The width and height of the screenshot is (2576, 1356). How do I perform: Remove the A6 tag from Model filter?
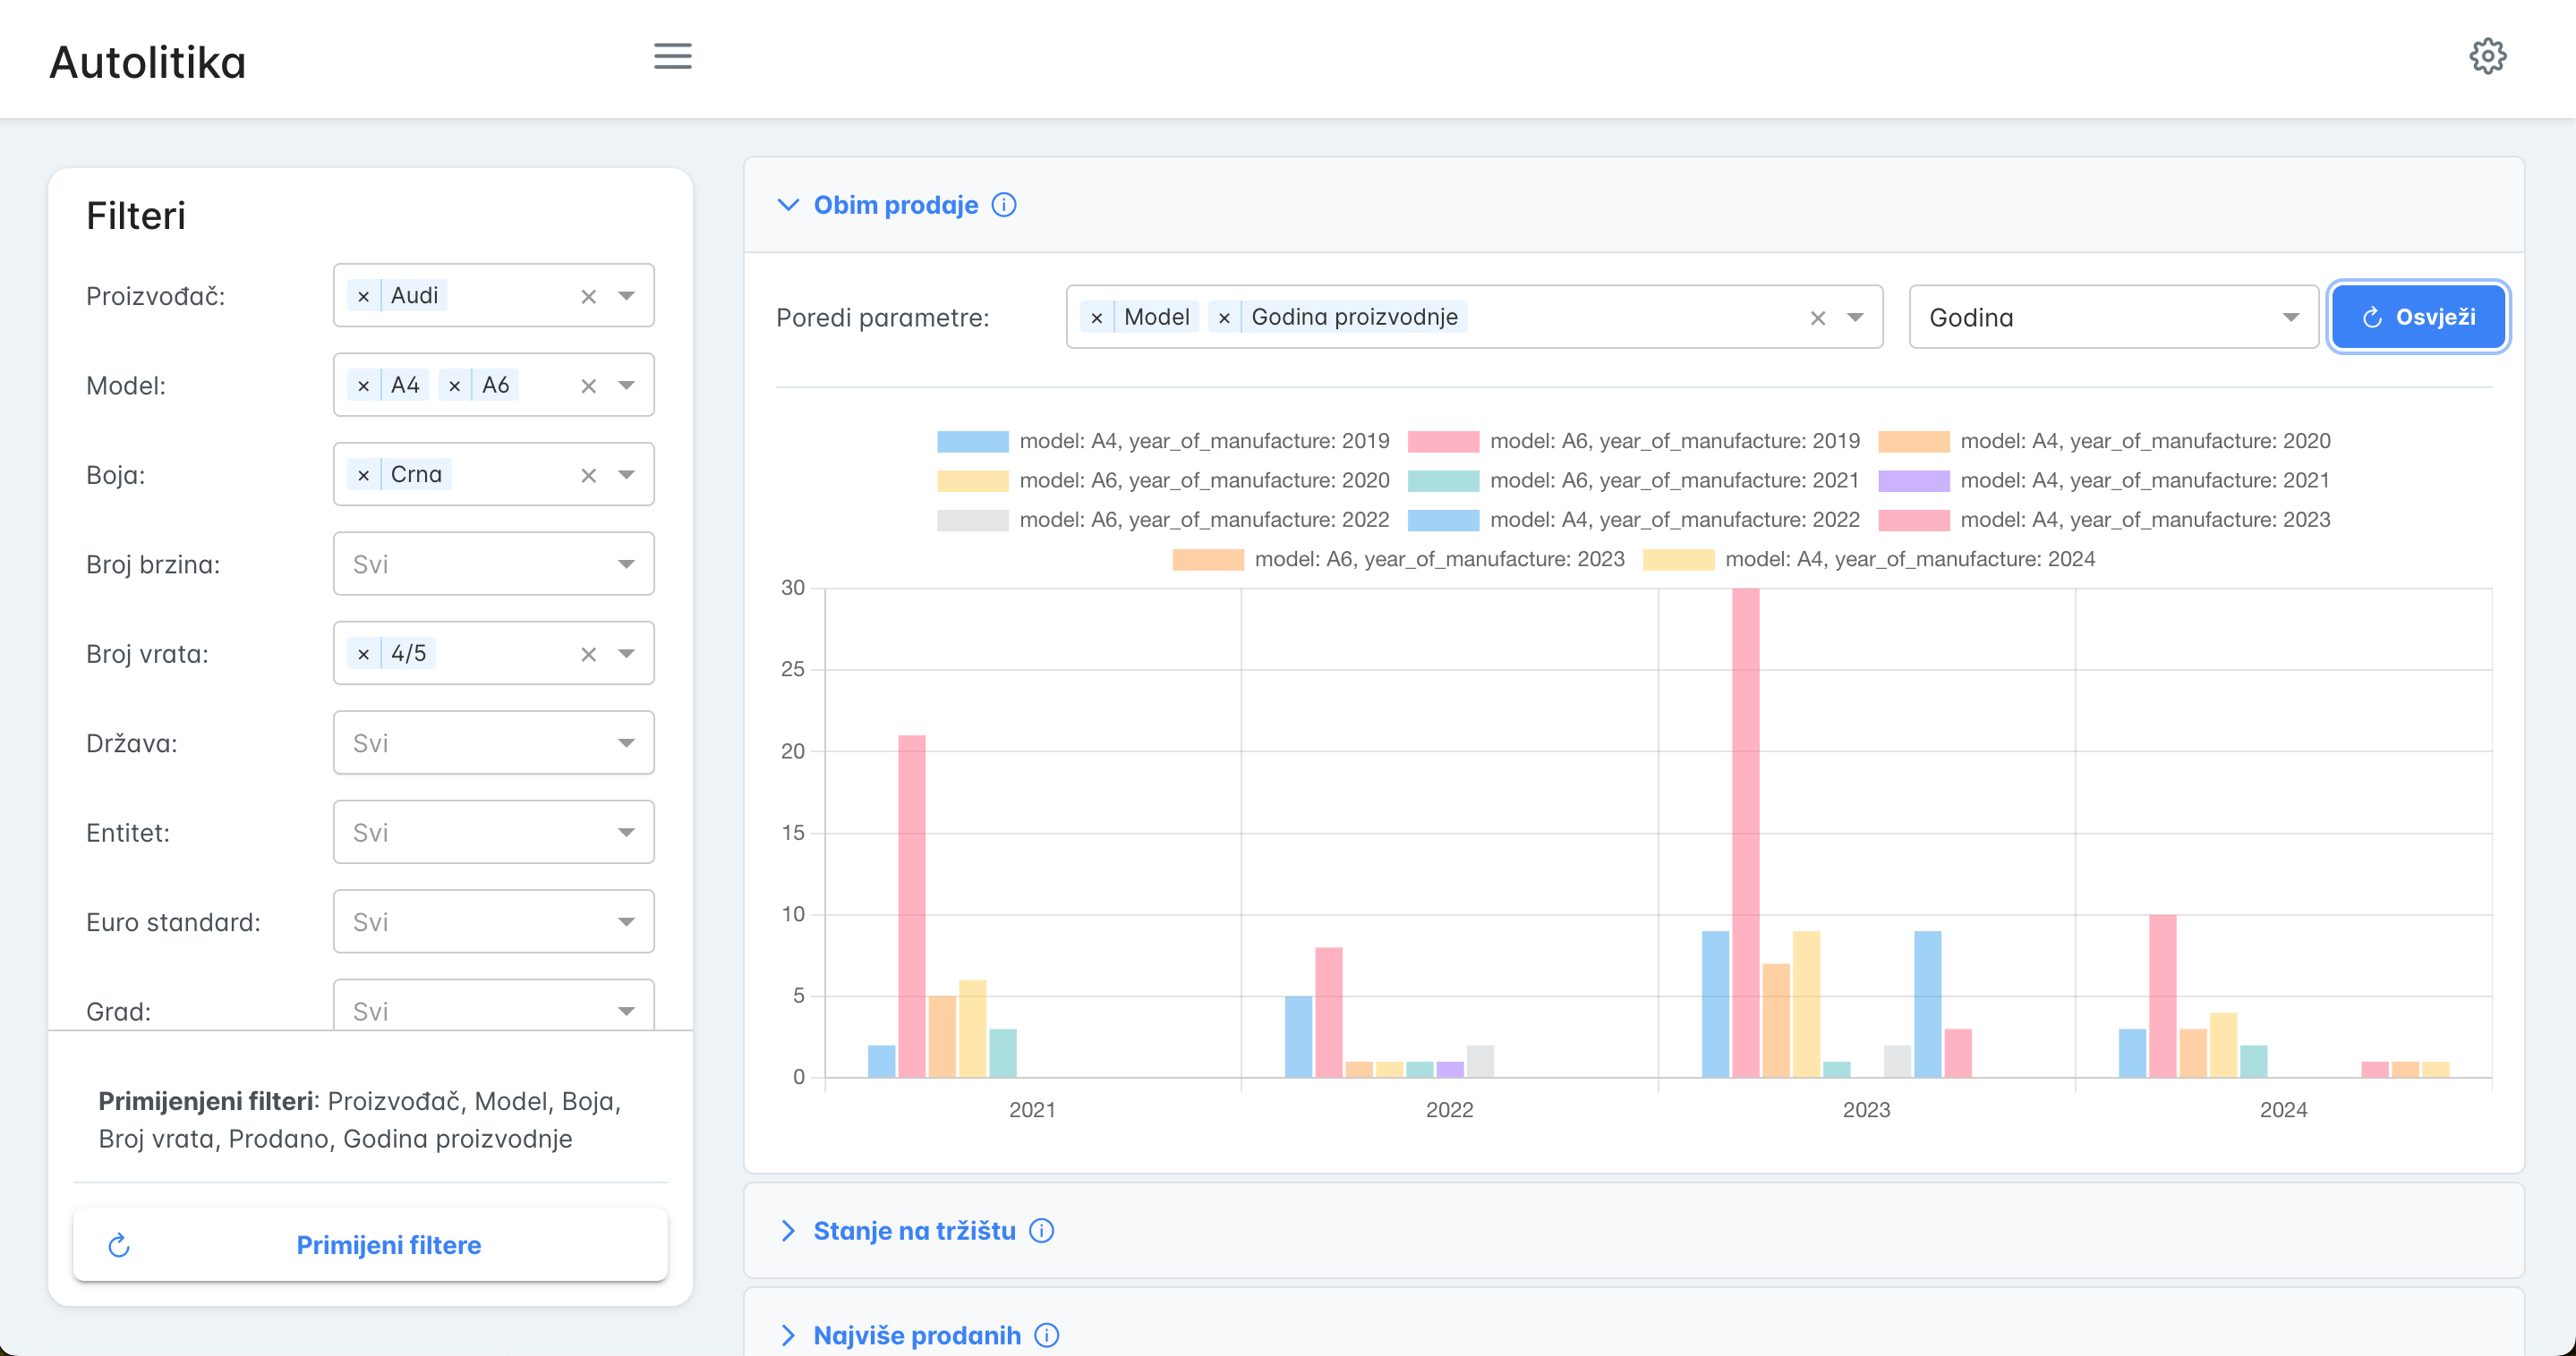coord(455,385)
